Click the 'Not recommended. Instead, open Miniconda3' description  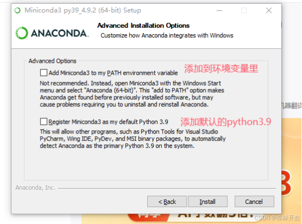click(x=132, y=94)
